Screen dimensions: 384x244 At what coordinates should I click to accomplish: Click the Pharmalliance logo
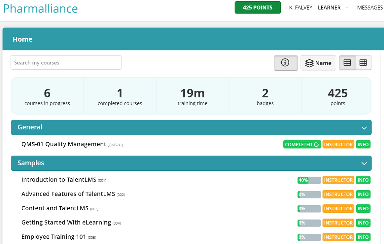pyautogui.click(x=40, y=9)
